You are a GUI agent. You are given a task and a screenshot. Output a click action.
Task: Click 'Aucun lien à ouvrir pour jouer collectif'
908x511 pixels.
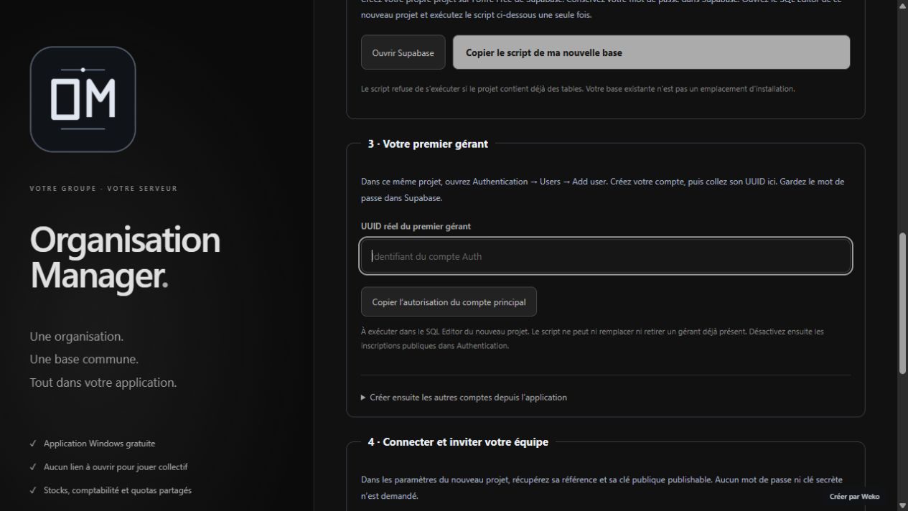click(116, 467)
